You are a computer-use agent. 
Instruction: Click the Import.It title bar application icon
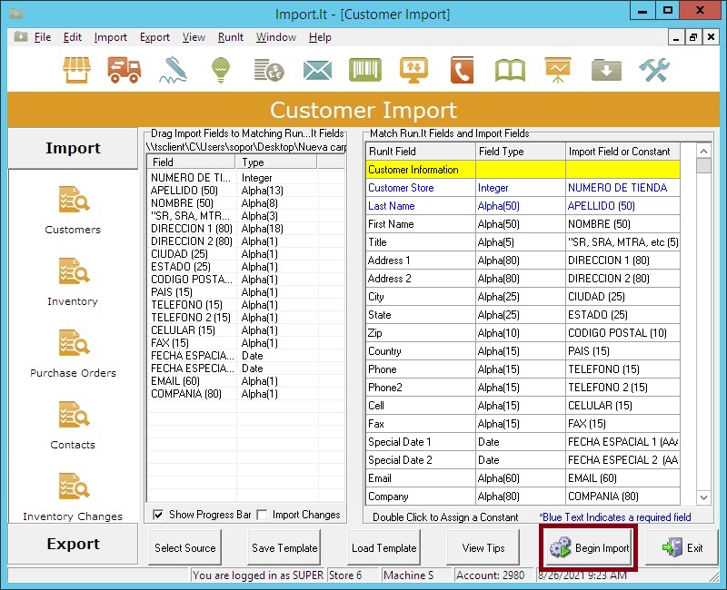tap(16, 14)
